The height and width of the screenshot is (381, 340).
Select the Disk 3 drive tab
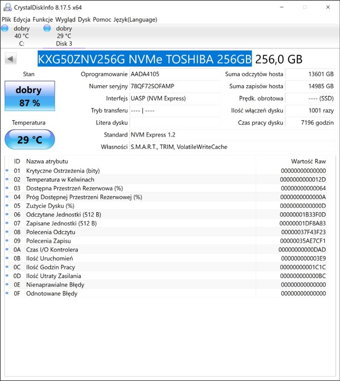coord(64,36)
